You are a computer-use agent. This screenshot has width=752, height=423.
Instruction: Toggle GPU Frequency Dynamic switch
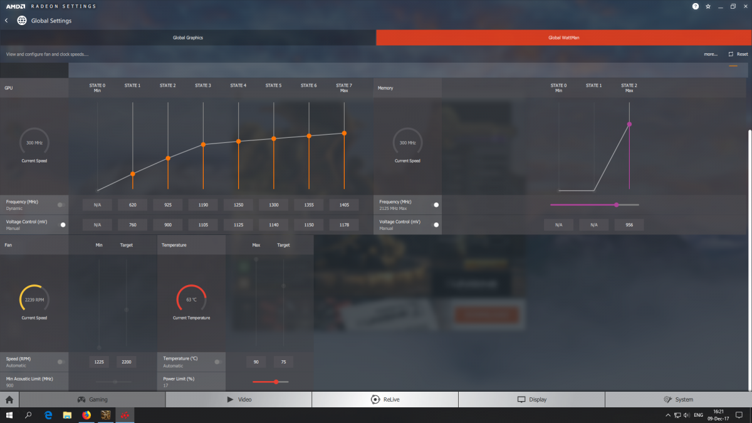(x=61, y=205)
